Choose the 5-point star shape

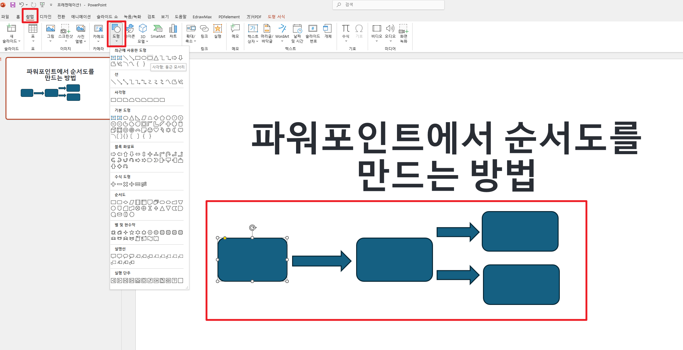pyautogui.click(x=132, y=232)
